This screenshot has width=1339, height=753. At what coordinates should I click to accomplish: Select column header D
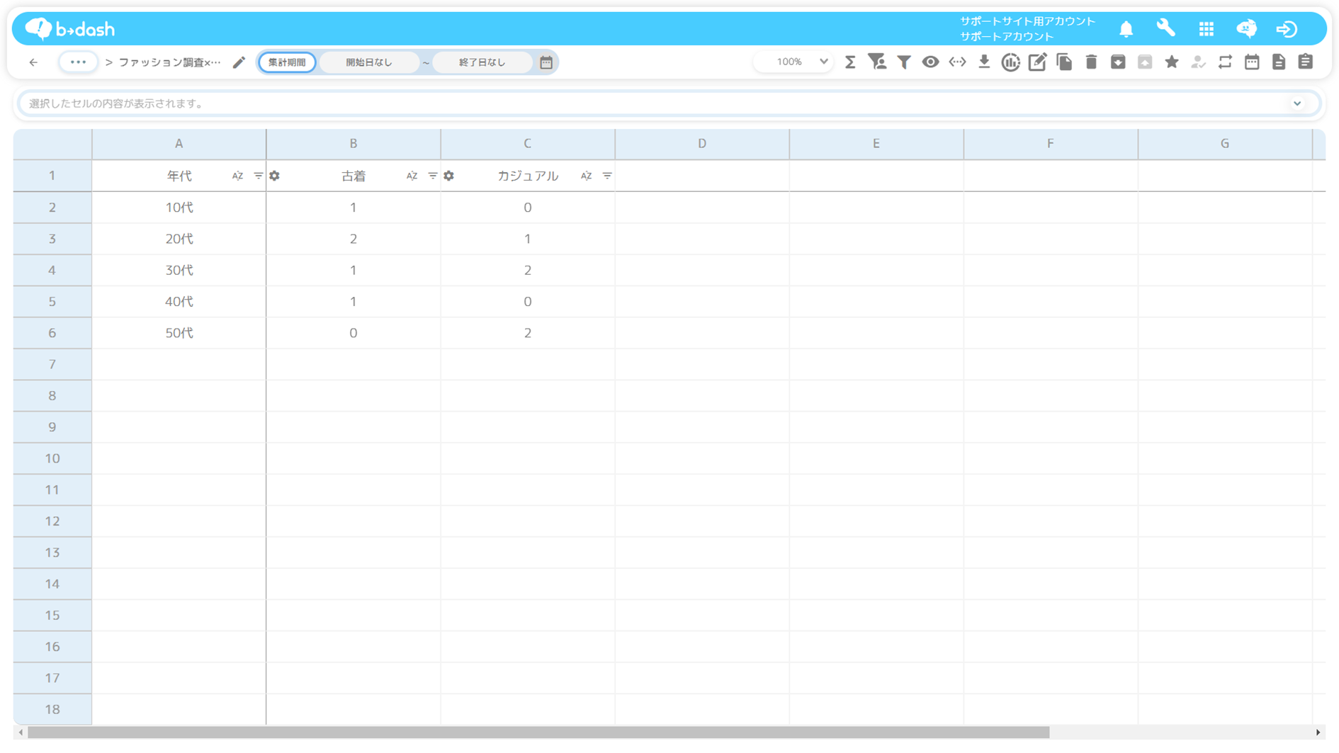(702, 144)
